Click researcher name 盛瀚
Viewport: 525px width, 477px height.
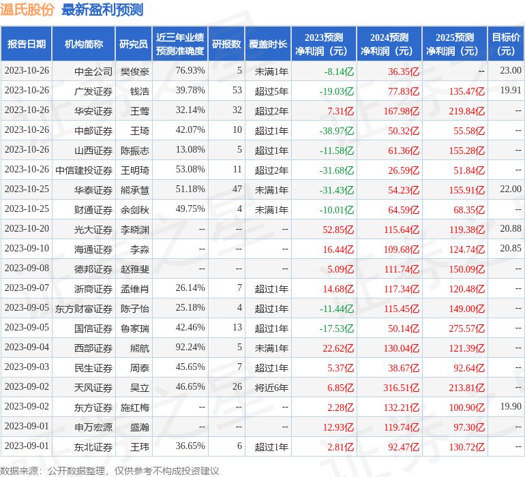tap(140, 427)
